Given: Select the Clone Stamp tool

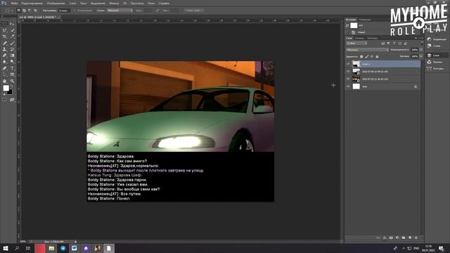Looking at the screenshot, I should 4,49.
